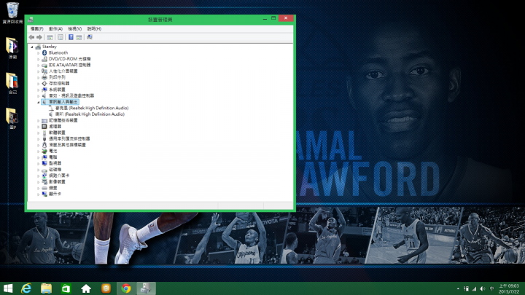Open the Properties toolbar icon
The image size is (525, 295).
(x=61, y=37)
